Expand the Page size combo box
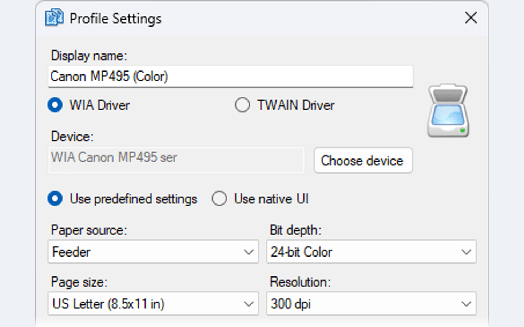 (x=153, y=303)
